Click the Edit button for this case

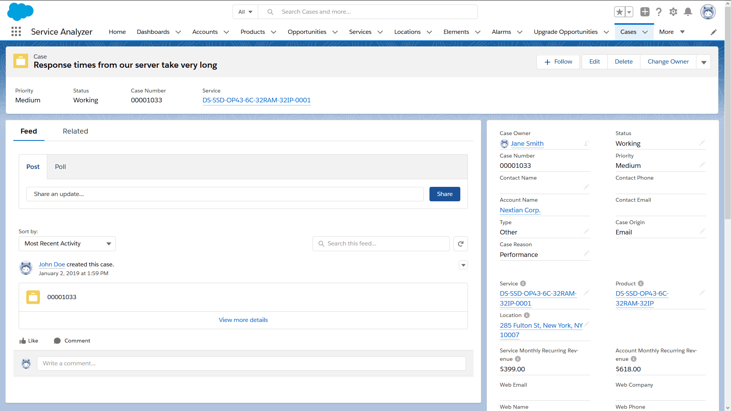click(x=594, y=61)
